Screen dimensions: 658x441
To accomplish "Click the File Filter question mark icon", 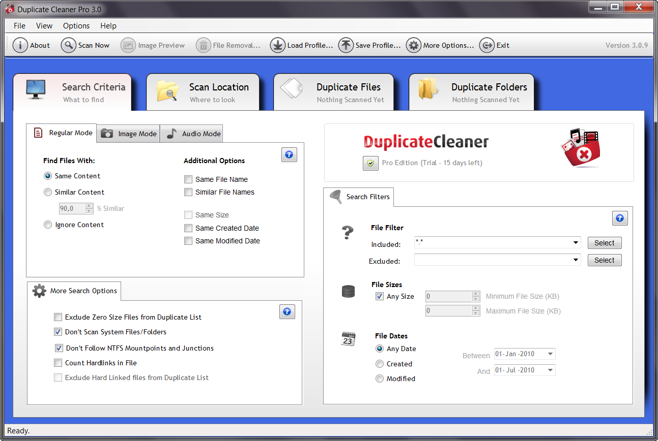I will tap(348, 233).
